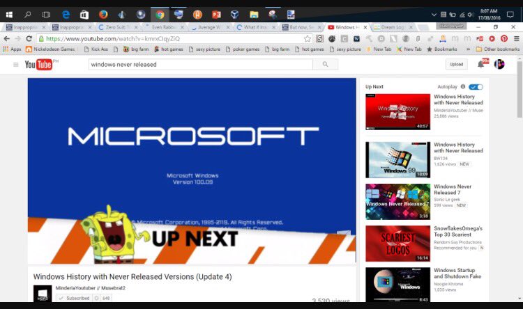The image size is (523, 309).
Task: Focus the YouTube search field
Action: coord(200,64)
